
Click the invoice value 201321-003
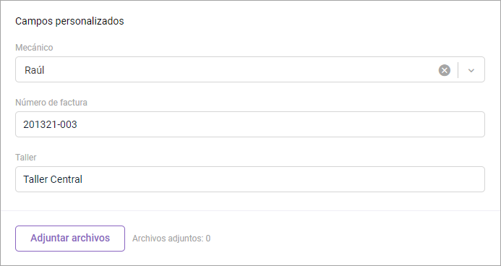[50, 124]
